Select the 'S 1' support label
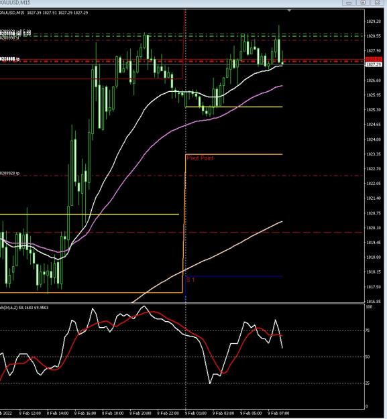The height and width of the screenshot is (419, 387). tap(190, 280)
